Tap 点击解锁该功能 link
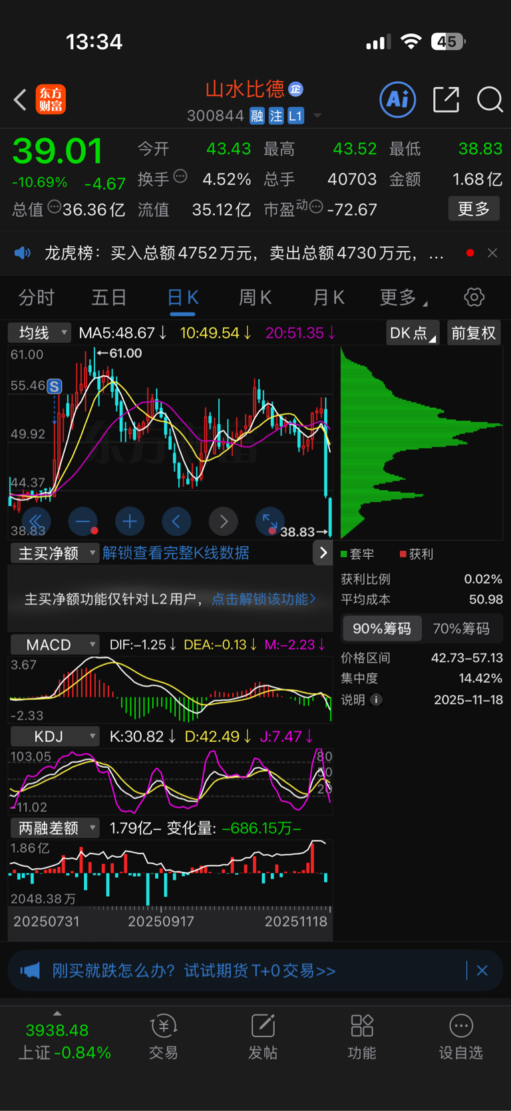This screenshot has height=1111, width=511. (x=263, y=599)
